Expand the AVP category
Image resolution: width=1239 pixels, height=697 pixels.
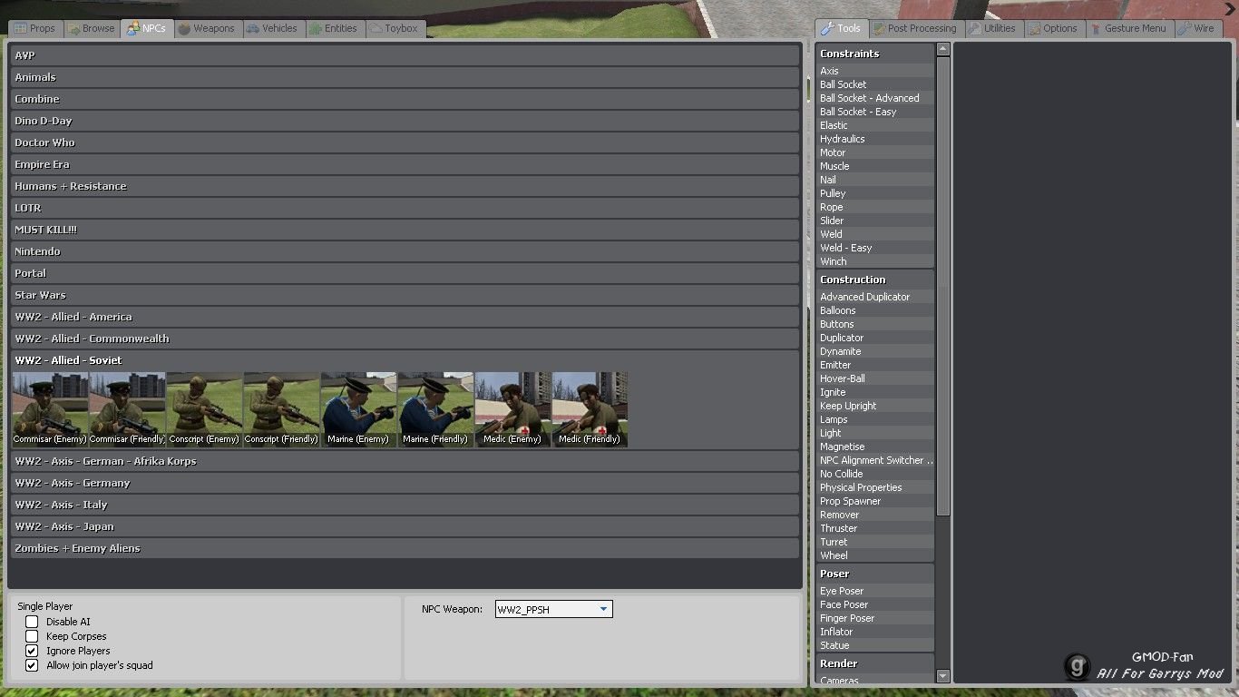(405, 55)
